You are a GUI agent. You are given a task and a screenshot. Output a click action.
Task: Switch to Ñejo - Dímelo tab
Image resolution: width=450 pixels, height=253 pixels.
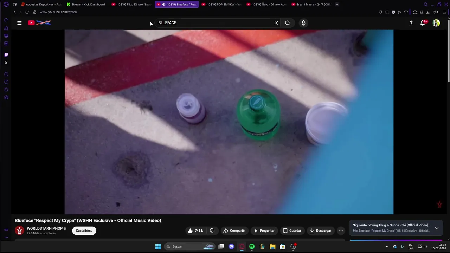point(266,4)
